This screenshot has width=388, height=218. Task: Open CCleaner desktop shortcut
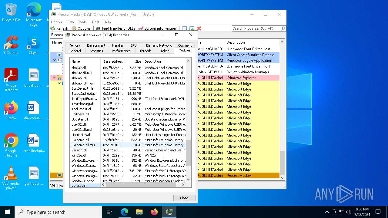click(11, 45)
